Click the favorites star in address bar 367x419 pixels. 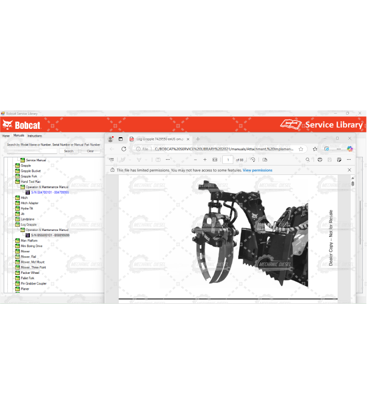click(x=301, y=149)
